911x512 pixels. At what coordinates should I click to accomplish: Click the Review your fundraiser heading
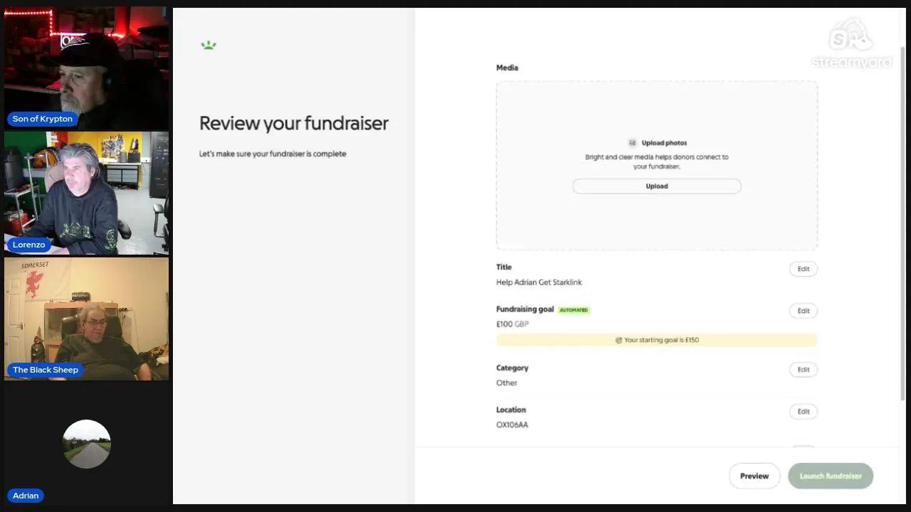click(x=294, y=124)
